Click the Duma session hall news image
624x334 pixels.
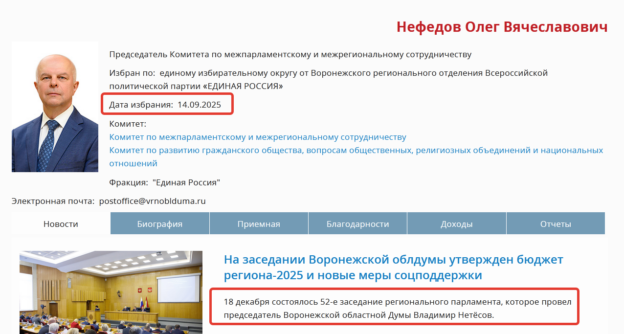point(111,292)
